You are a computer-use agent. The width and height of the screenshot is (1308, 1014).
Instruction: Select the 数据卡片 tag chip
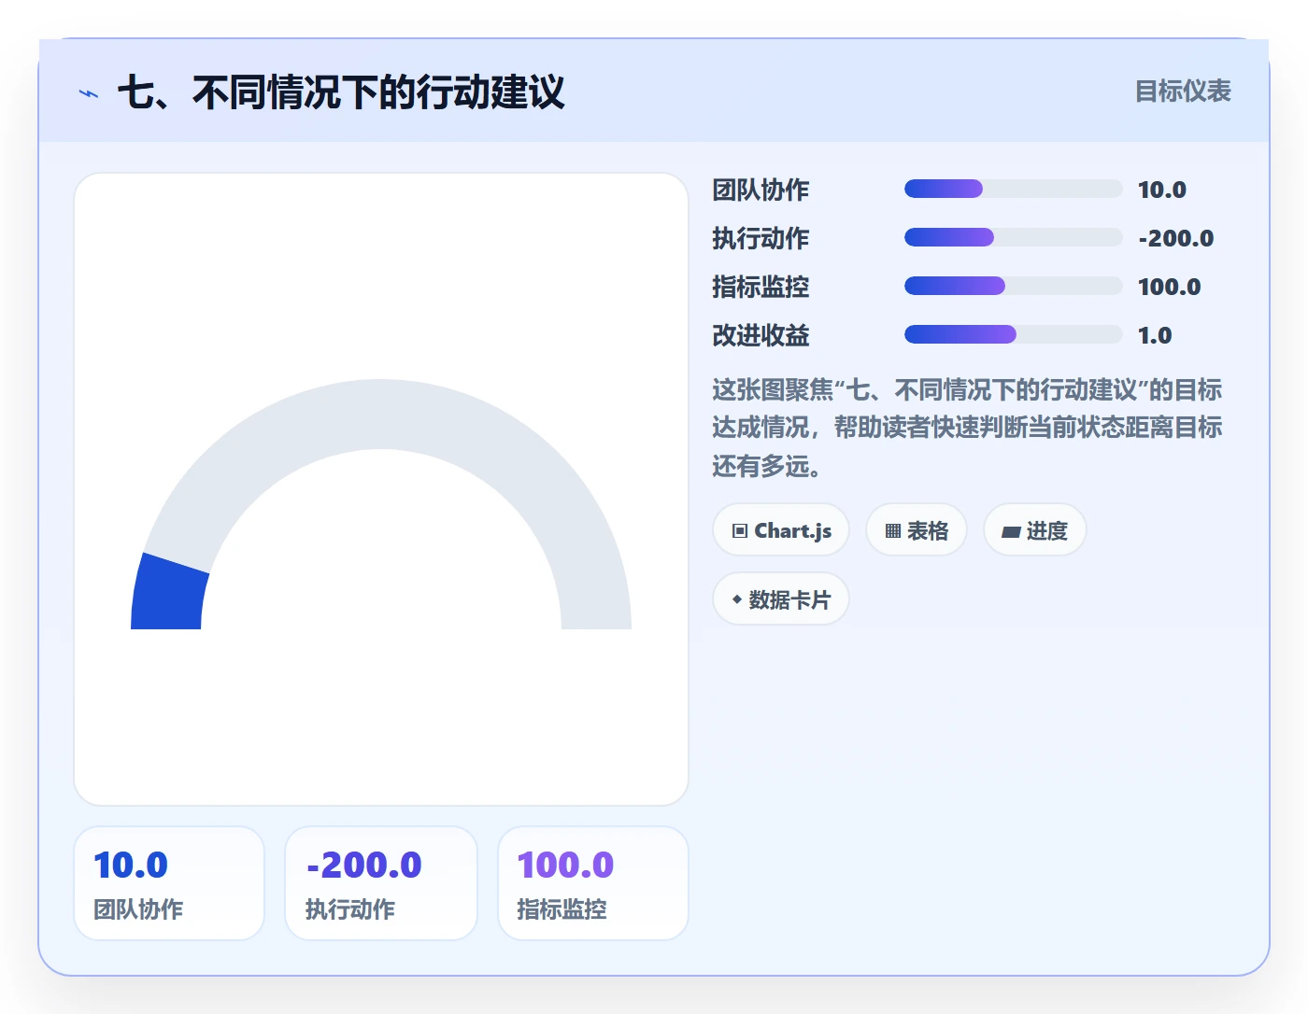[x=781, y=599]
